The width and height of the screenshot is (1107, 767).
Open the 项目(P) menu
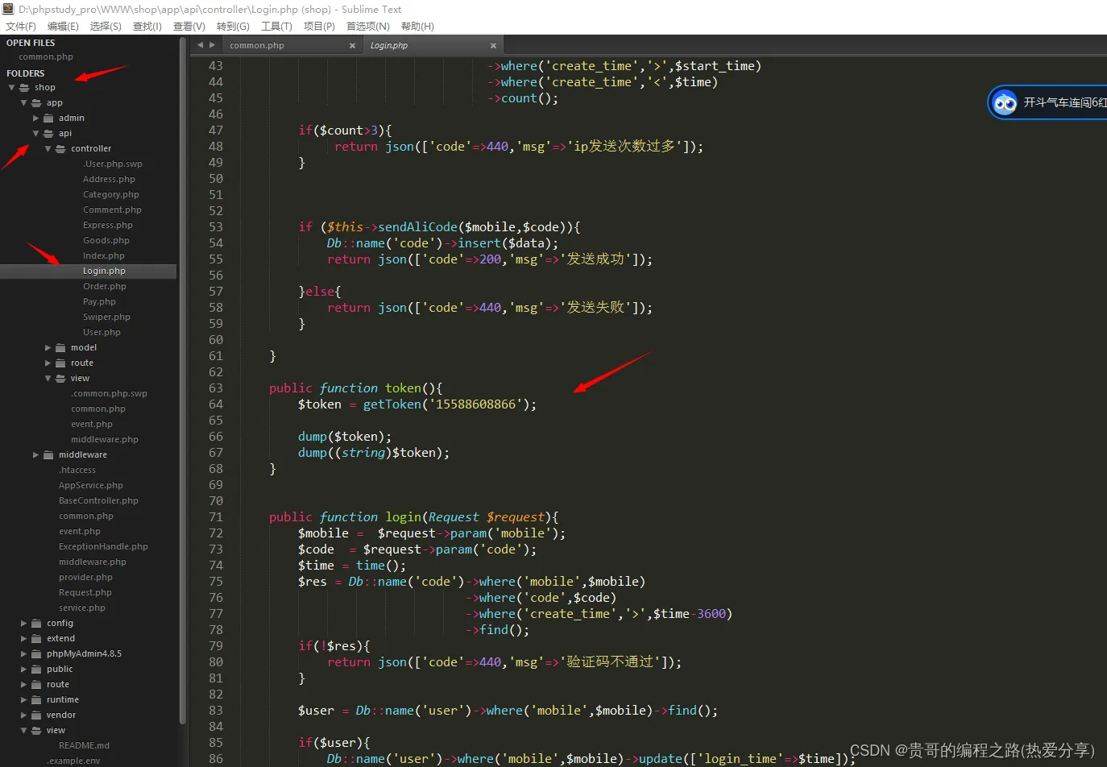tap(319, 26)
